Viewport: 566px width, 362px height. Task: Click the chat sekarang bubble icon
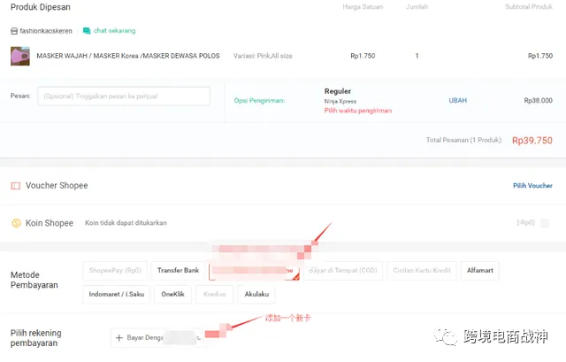[87, 31]
